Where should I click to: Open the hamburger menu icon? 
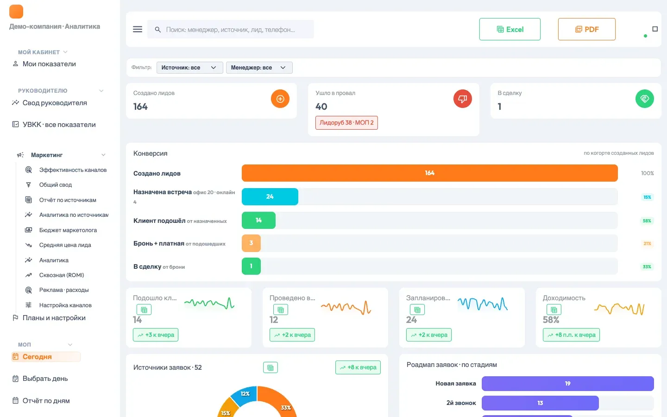(138, 29)
